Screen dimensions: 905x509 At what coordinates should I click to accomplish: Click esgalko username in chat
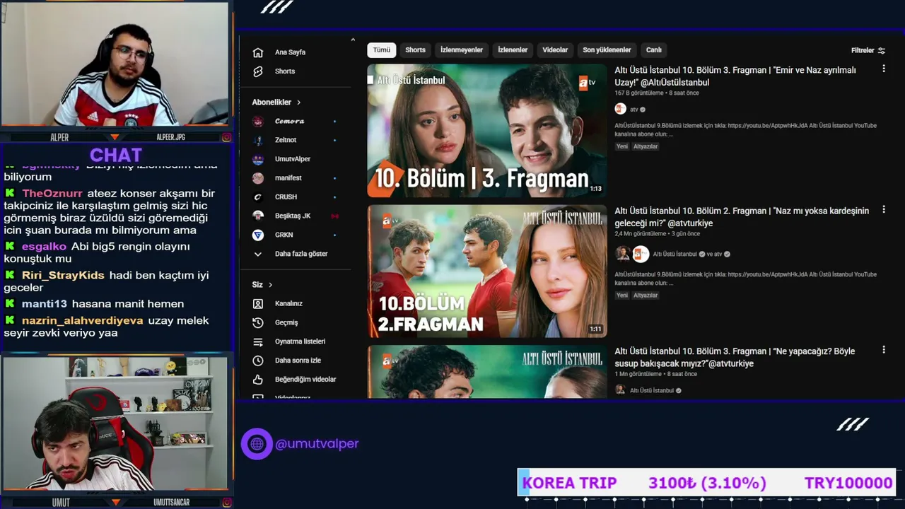tap(44, 247)
